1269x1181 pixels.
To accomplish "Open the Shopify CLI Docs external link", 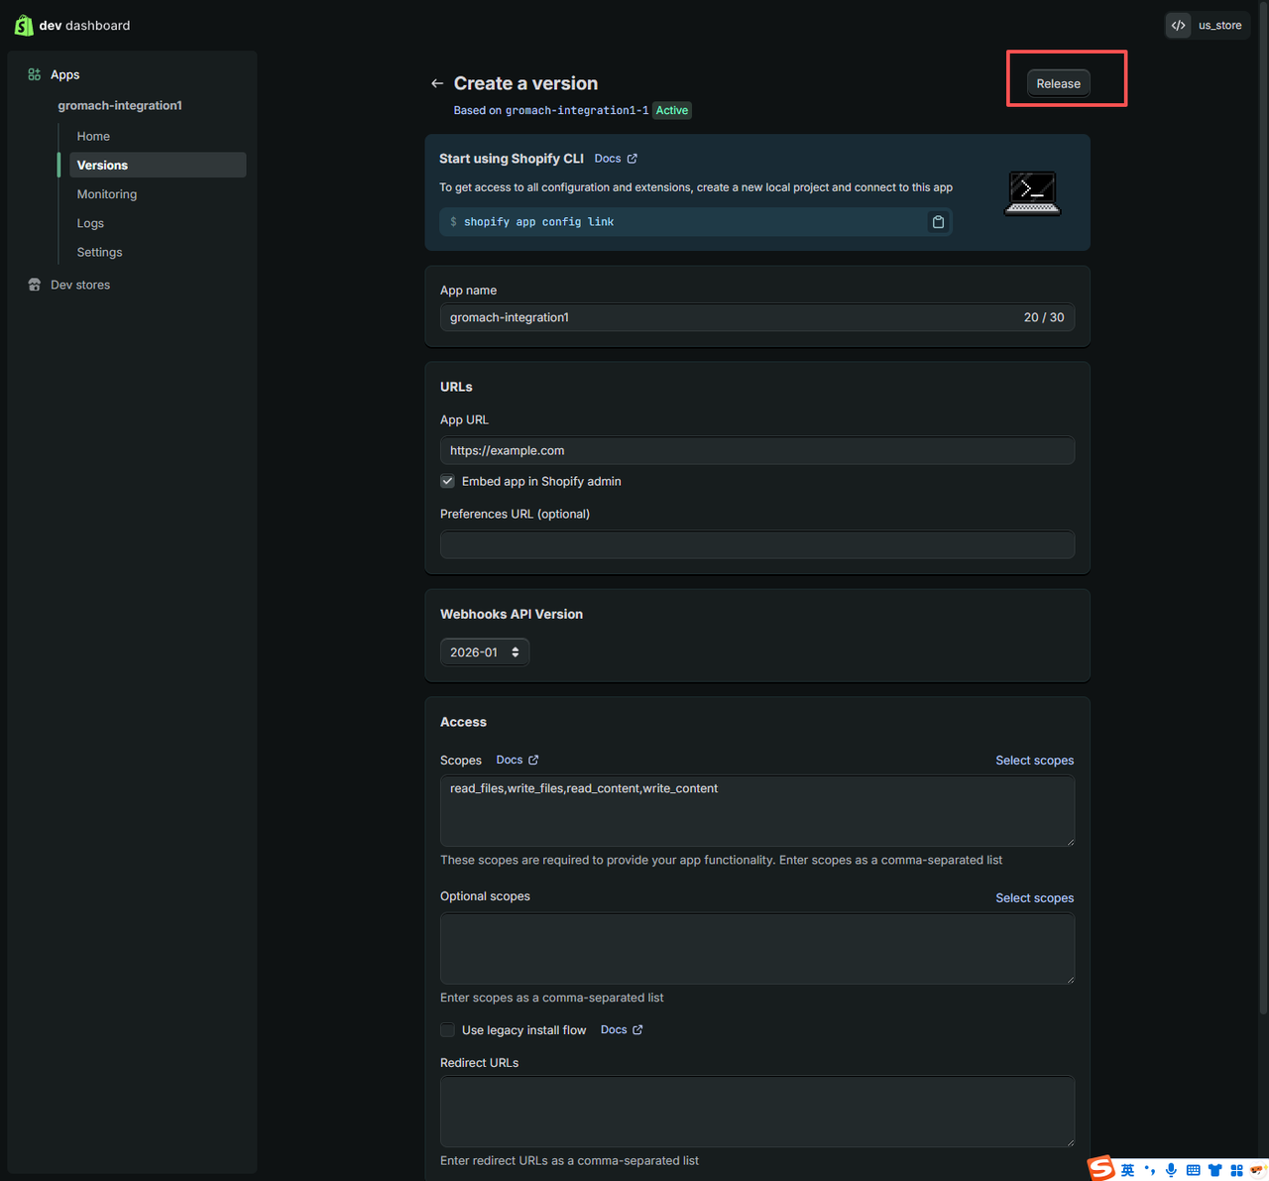I will [616, 159].
